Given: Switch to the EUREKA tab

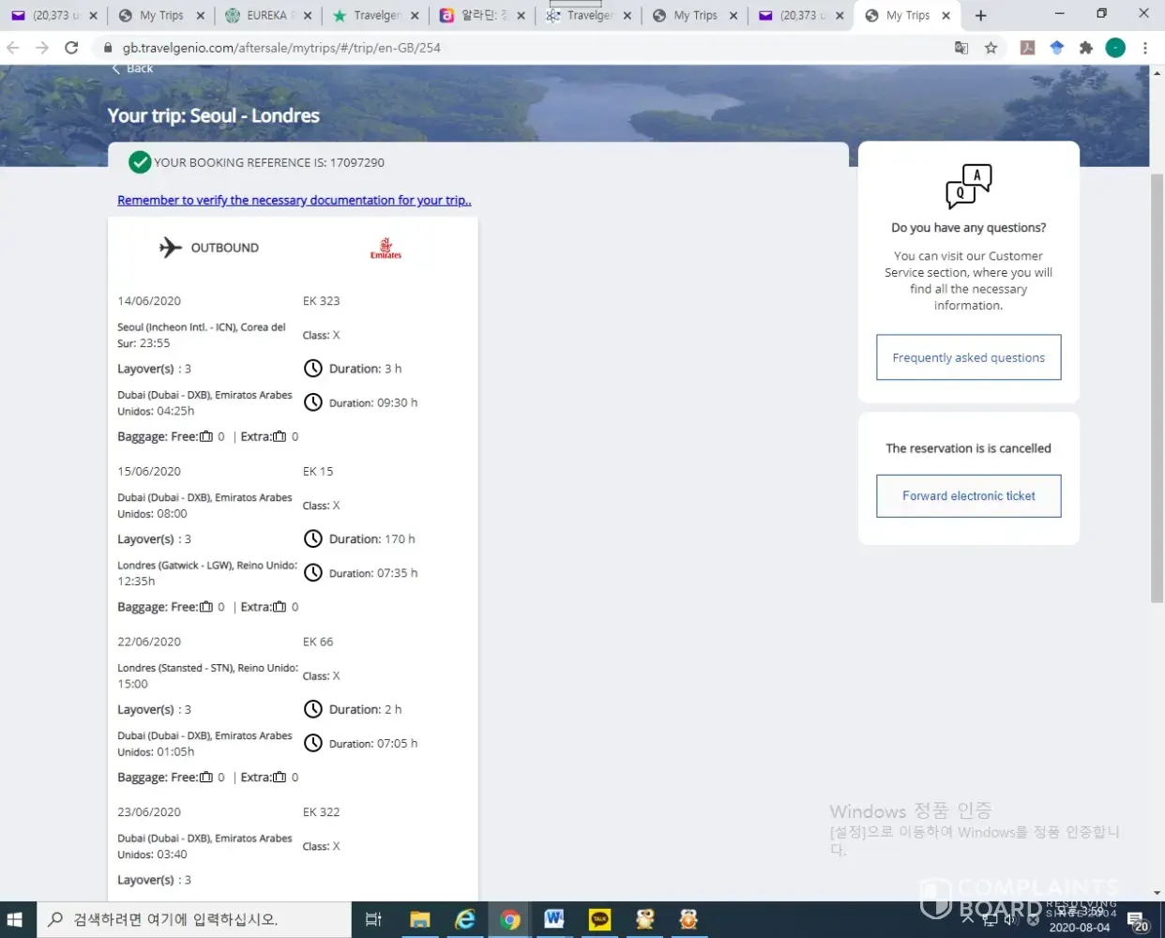Looking at the screenshot, I should 266,15.
